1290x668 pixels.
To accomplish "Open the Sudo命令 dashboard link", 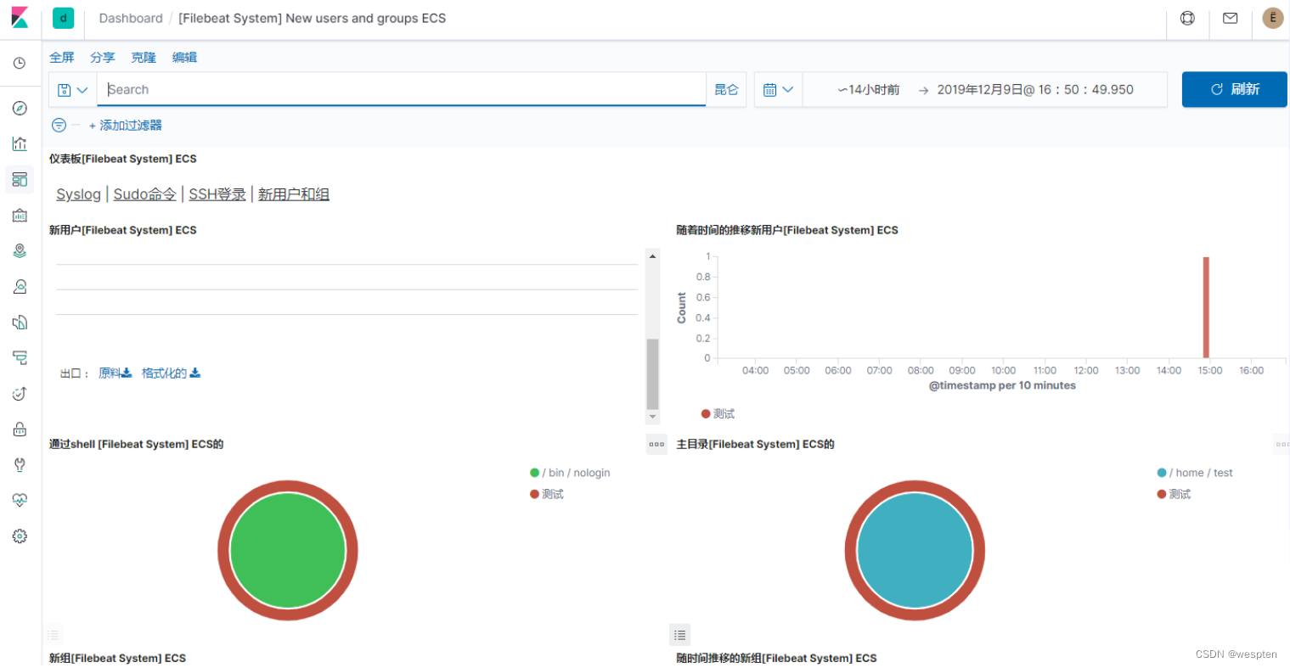I will click(145, 194).
